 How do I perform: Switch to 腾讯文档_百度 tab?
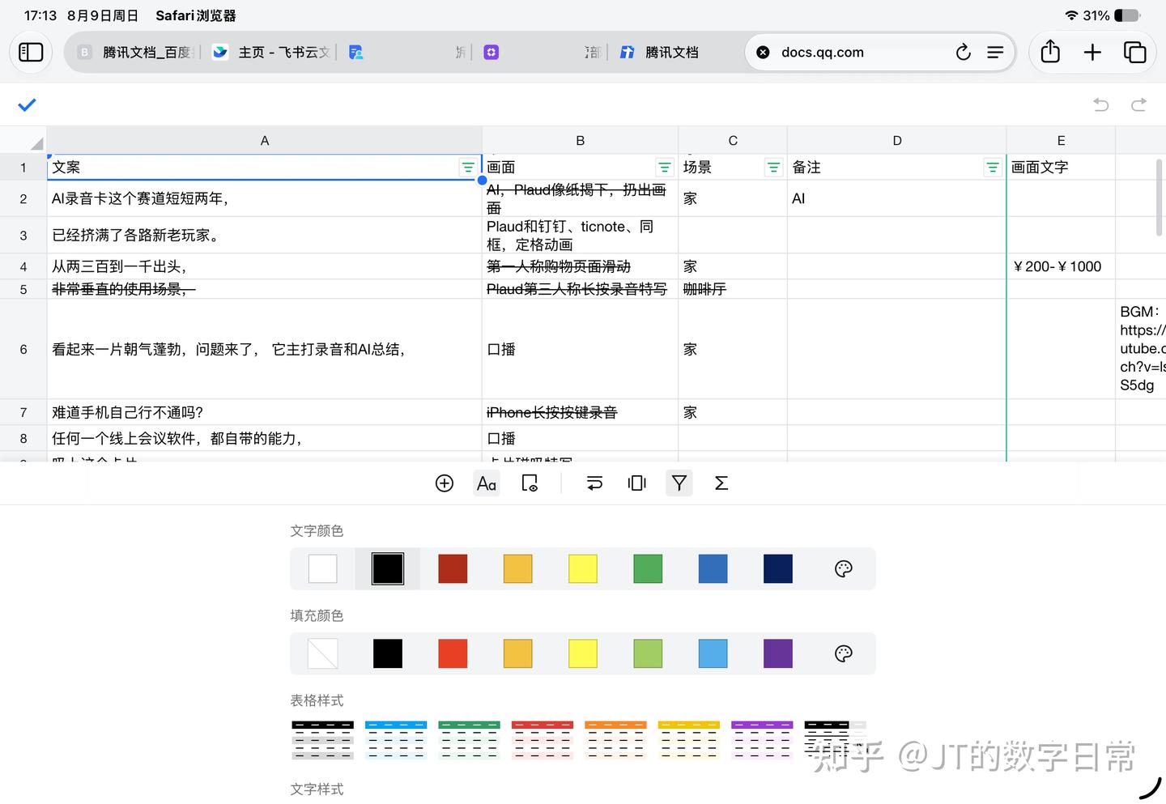coord(134,53)
